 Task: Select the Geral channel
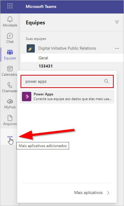[73, 58]
